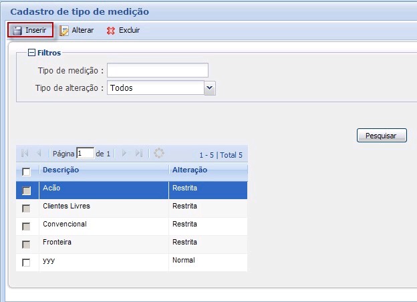Jump to last page of grid
Screen dimensions: 417x302
[138, 154]
